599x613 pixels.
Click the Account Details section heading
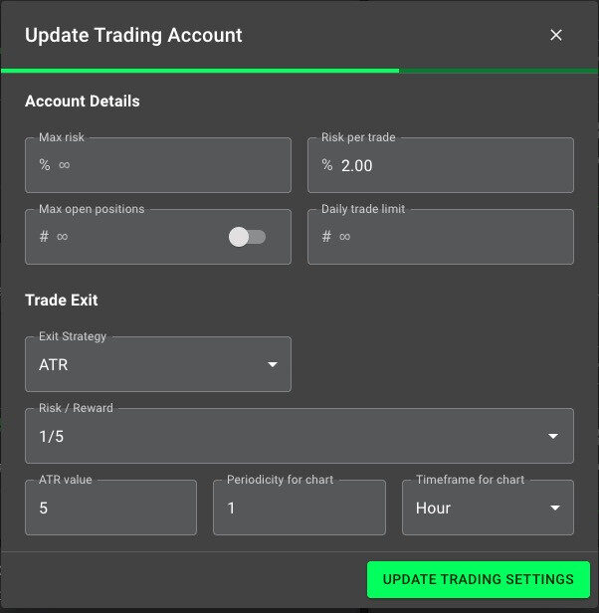pyautogui.click(x=83, y=102)
